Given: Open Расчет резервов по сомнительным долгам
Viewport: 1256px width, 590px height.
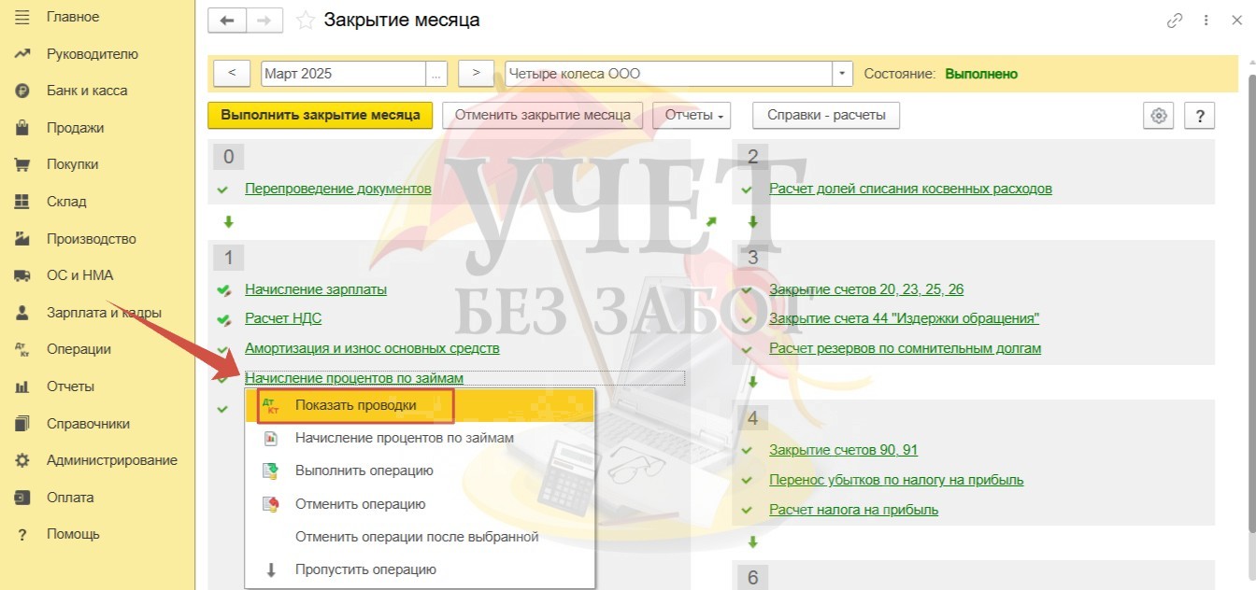Looking at the screenshot, I should click(905, 348).
